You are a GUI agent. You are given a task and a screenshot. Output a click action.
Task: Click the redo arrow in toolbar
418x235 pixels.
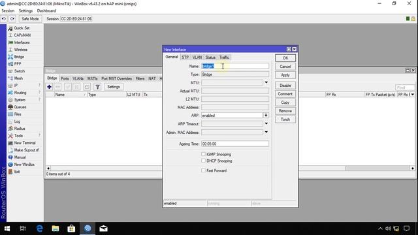coord(12,19)
